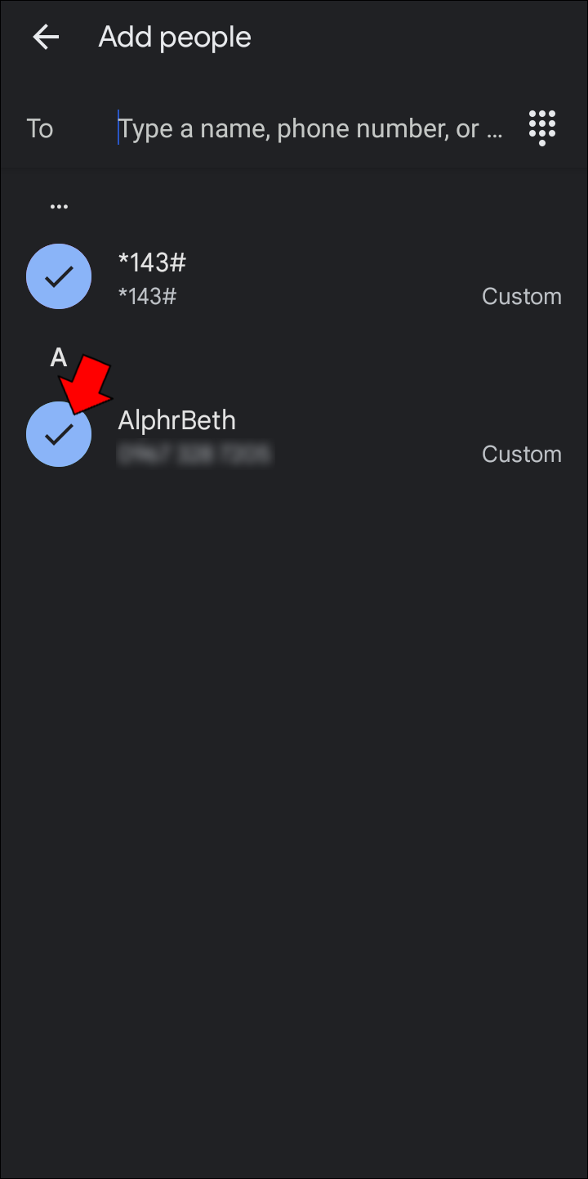588x1179 pixels.
Task: Click the red arrow pointer graphic
Action: point(88,388)
